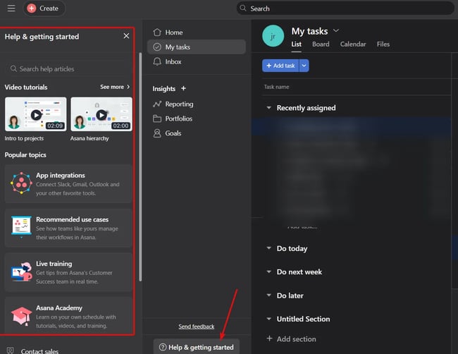This screenshot has height=354, width=458.
Task: Play the Asana hierarchy video
Action: click(101, 114)
